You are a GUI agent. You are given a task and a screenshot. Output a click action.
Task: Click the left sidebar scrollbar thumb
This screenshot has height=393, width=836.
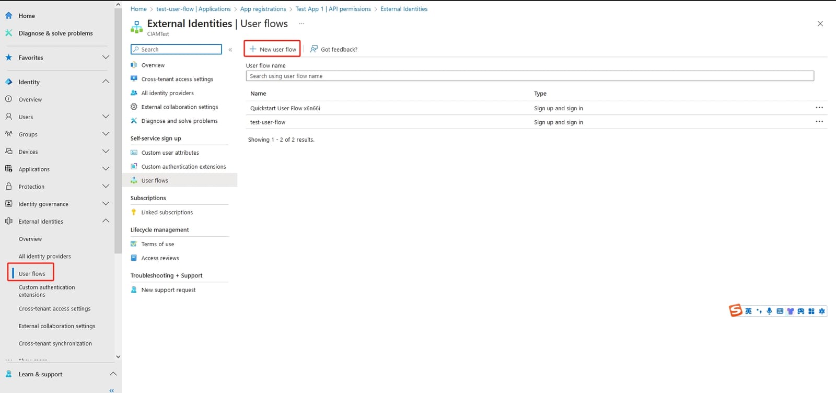118,131
